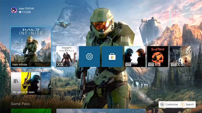202x113 pixels.
Task: Open the Microsoft Store bag tile
Action: tap(112, 56)
